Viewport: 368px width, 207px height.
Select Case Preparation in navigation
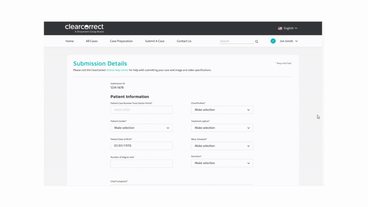click(121, 41)
